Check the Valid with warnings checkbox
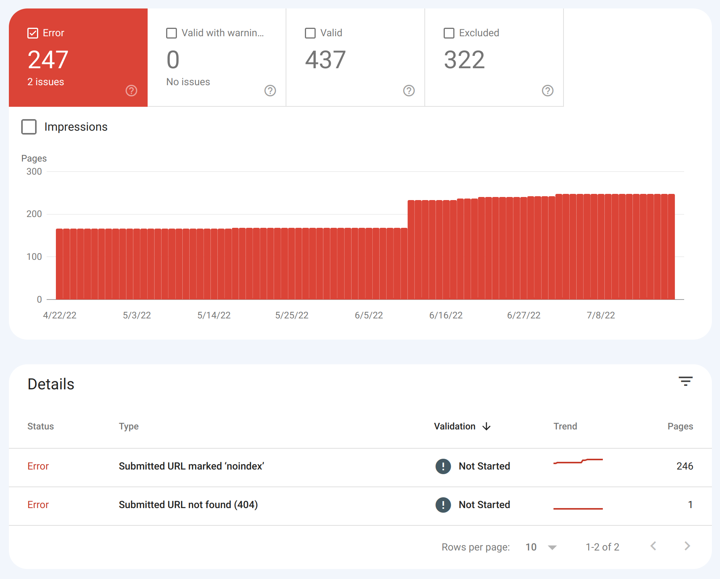This screenshot has height=579, width=720. pyautogui.click(x=172, y=33)
